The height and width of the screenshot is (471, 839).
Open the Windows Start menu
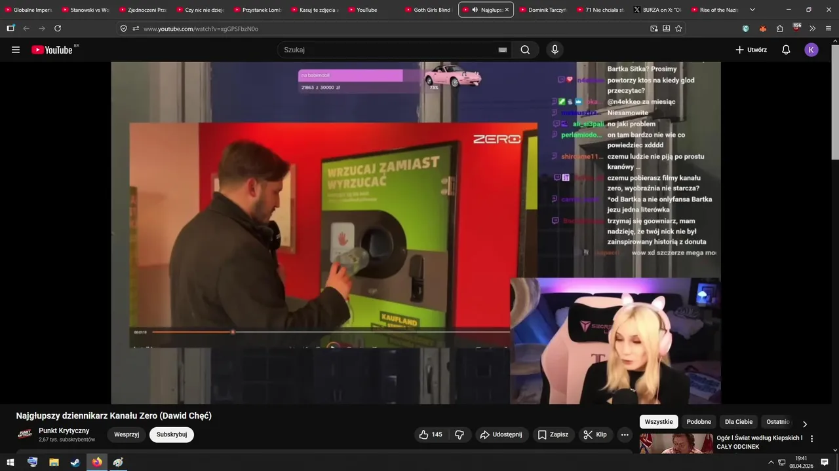(10, 462)
